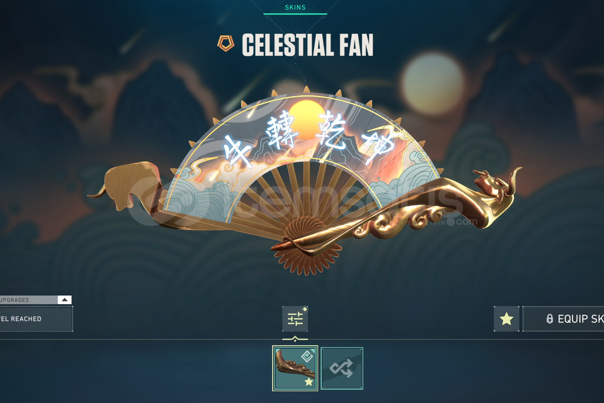
Task: Click the diamond marker on customize button
Action: pos(305,309)
